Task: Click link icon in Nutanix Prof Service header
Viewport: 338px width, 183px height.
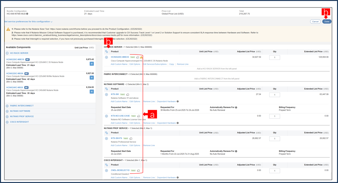Action: point(107,133)
